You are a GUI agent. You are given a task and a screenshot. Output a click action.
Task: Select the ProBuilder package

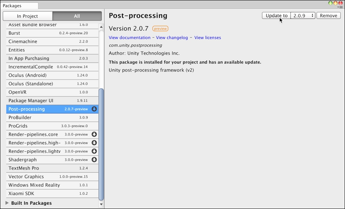(52, 118)
